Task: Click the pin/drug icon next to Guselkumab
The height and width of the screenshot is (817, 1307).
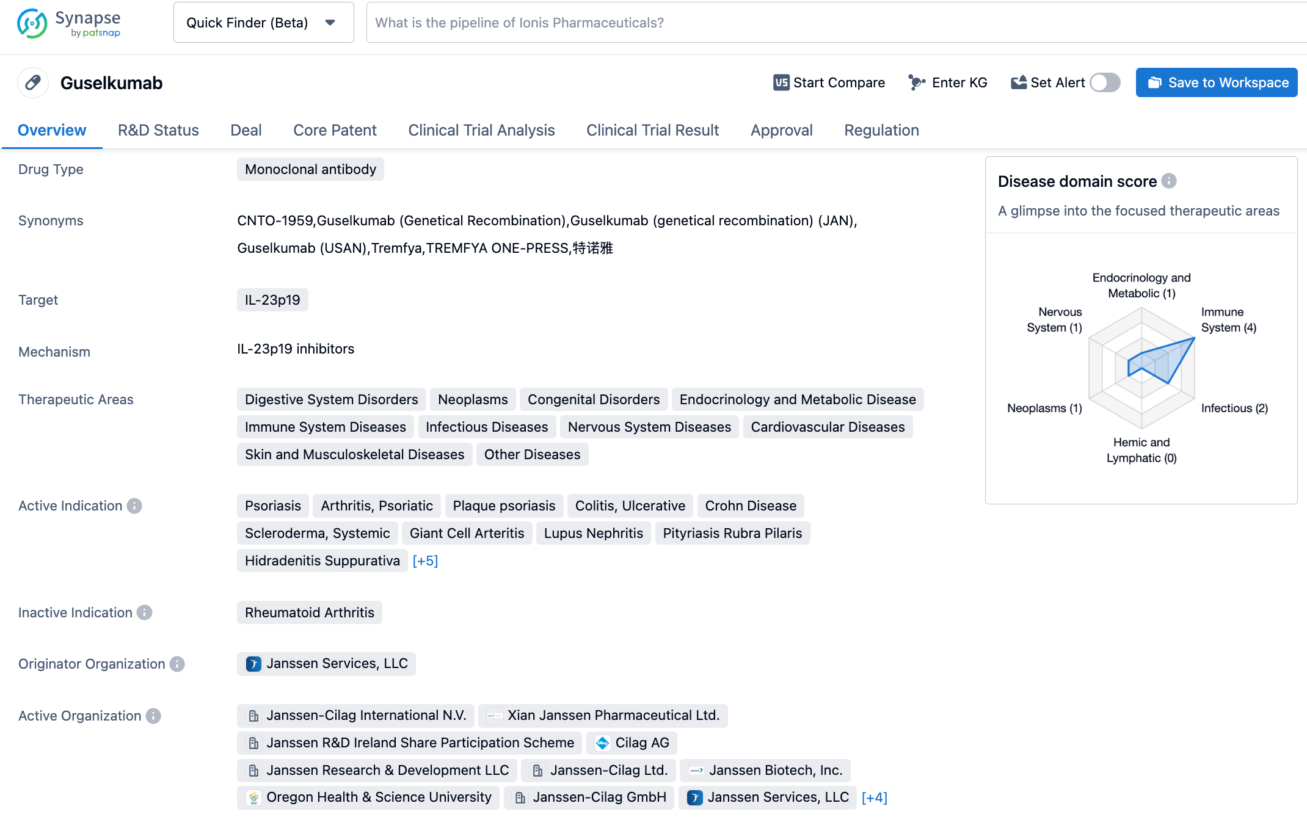Action: click(x=33, y=83)
